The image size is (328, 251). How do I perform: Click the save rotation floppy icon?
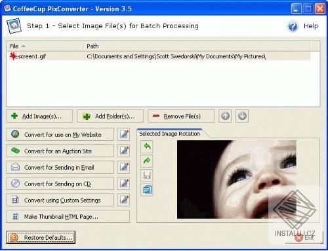pos(147,175)
